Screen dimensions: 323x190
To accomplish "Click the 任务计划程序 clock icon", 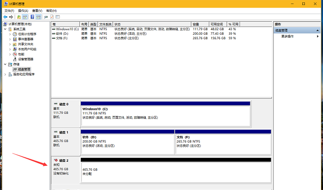I will [x=15, y=34].
